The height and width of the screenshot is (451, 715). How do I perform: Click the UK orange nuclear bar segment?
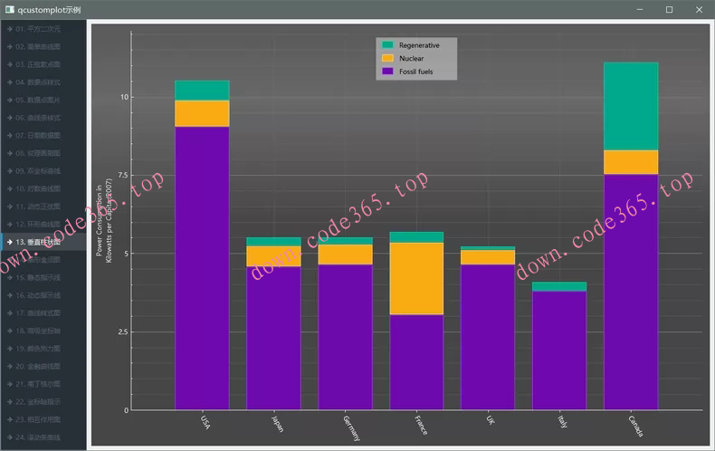[488, 257]
